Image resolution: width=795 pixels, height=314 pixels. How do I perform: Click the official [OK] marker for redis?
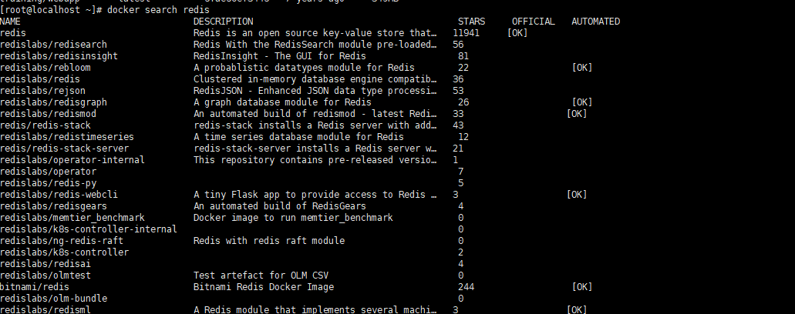(518, 33)
